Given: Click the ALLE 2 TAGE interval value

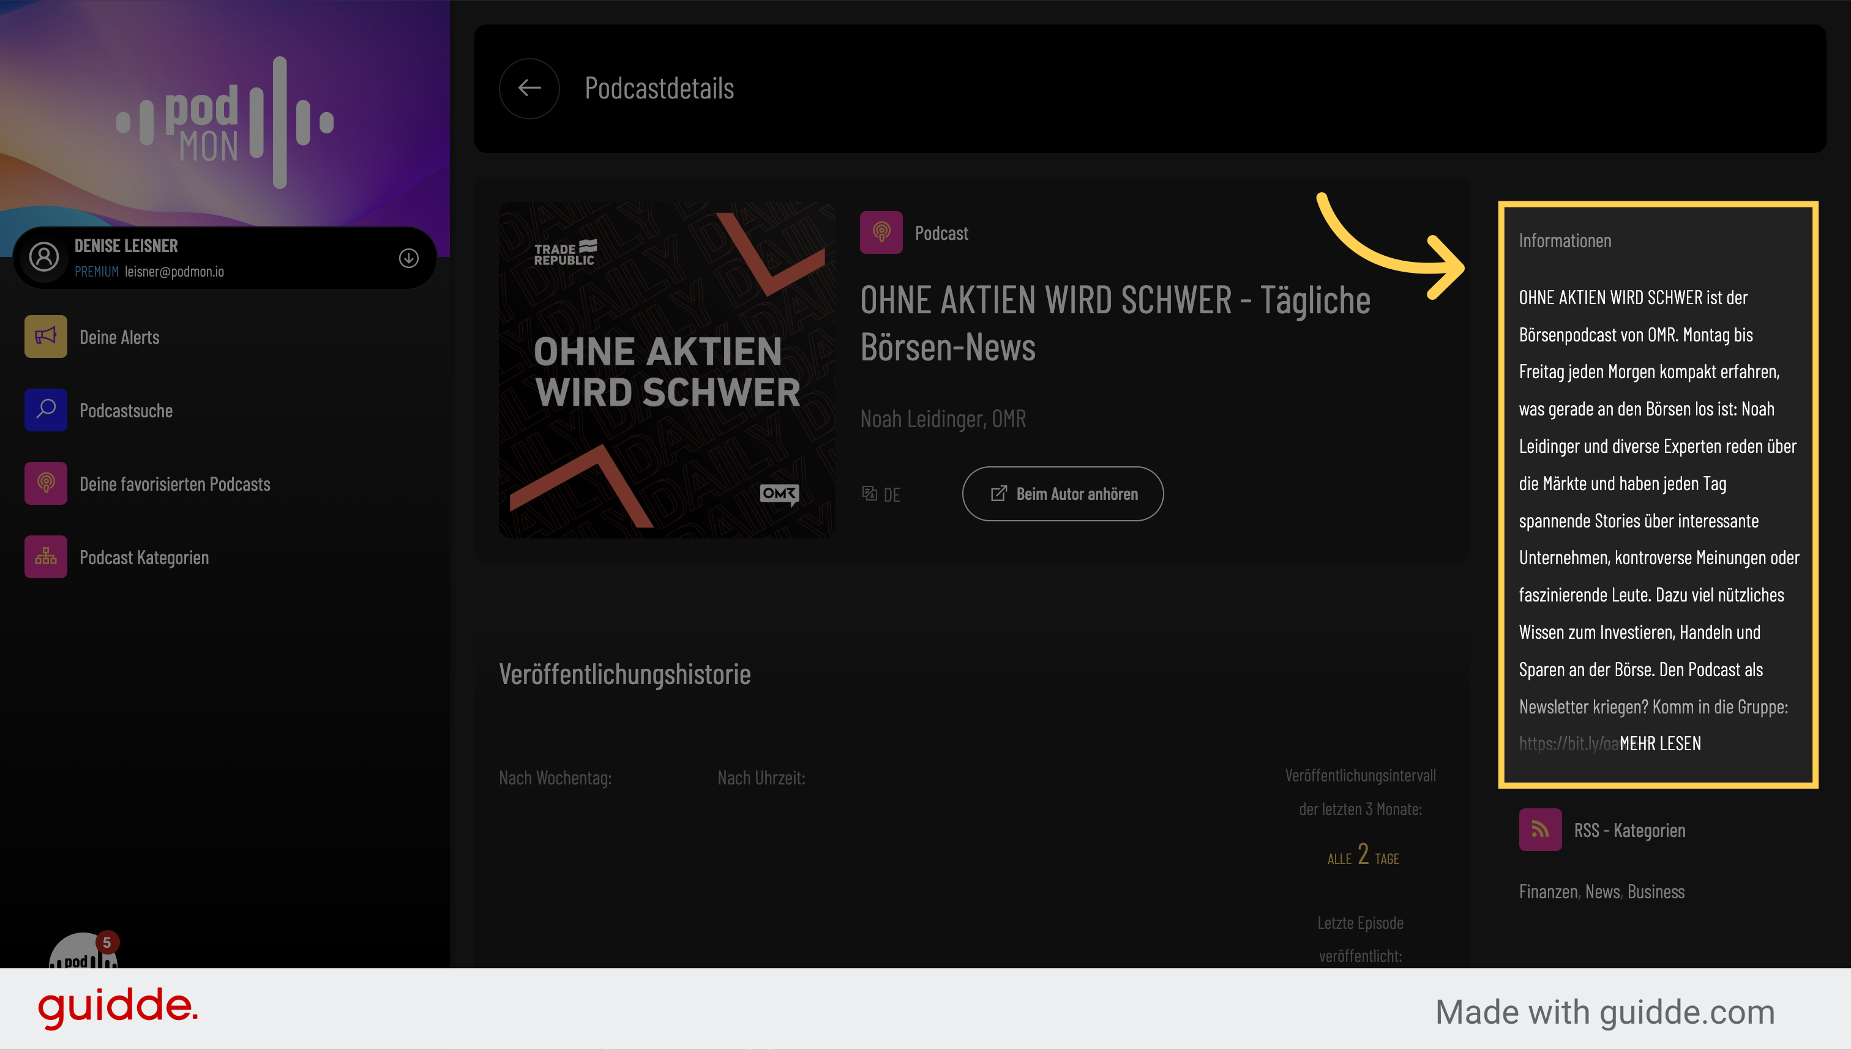Looking at the screenshot, I should 1363,855.
